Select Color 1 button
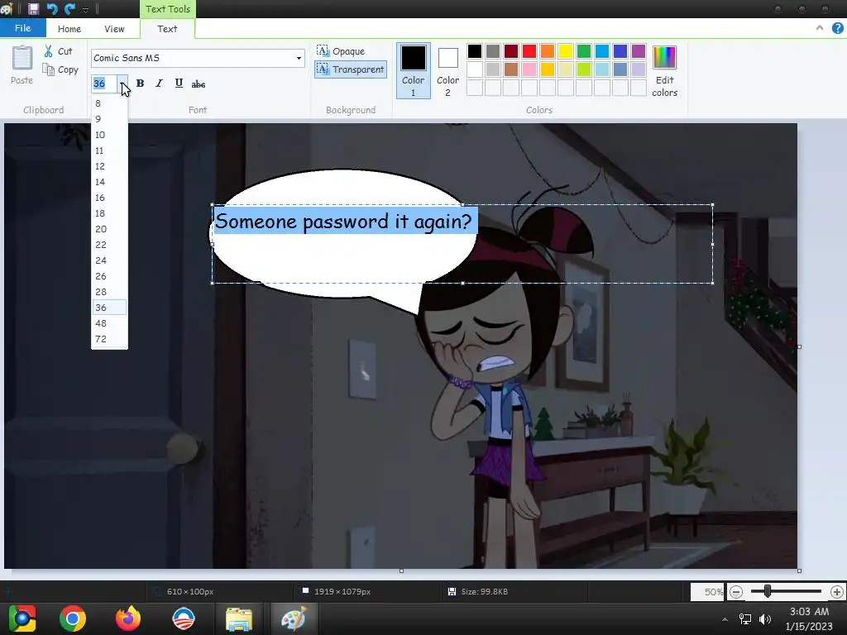847x635 pixels. click(414, 71)
